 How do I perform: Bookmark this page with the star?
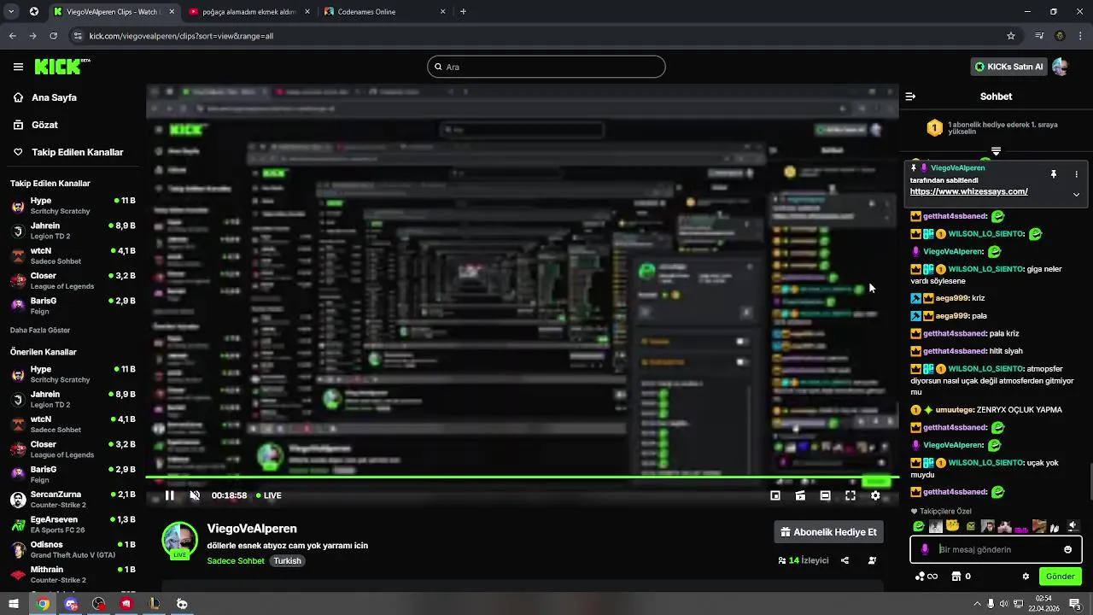[1011, 36]
